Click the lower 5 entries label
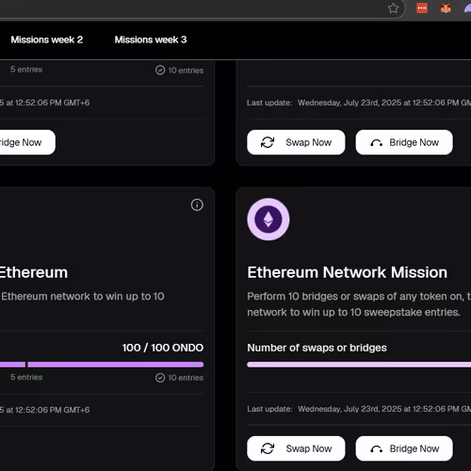 26,377
